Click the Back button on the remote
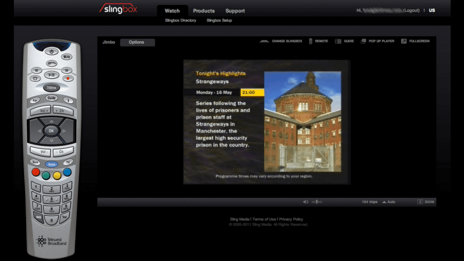This screenshot has height=261, width=464. pyautogui.click(x=35, y=162)
